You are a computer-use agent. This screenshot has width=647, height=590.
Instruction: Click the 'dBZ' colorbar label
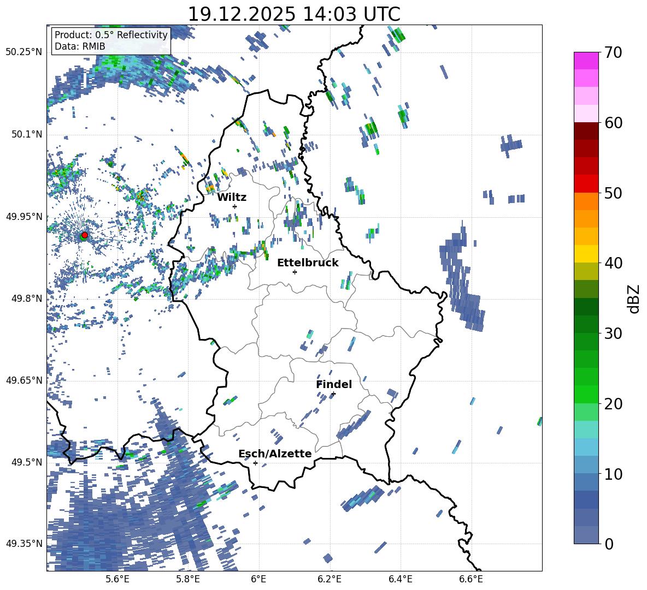[x=634, y=299]
